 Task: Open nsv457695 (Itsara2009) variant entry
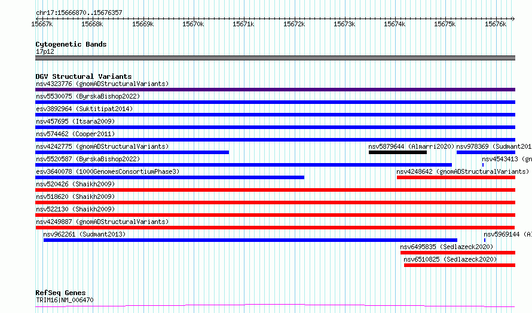click(x=75, y=121)
